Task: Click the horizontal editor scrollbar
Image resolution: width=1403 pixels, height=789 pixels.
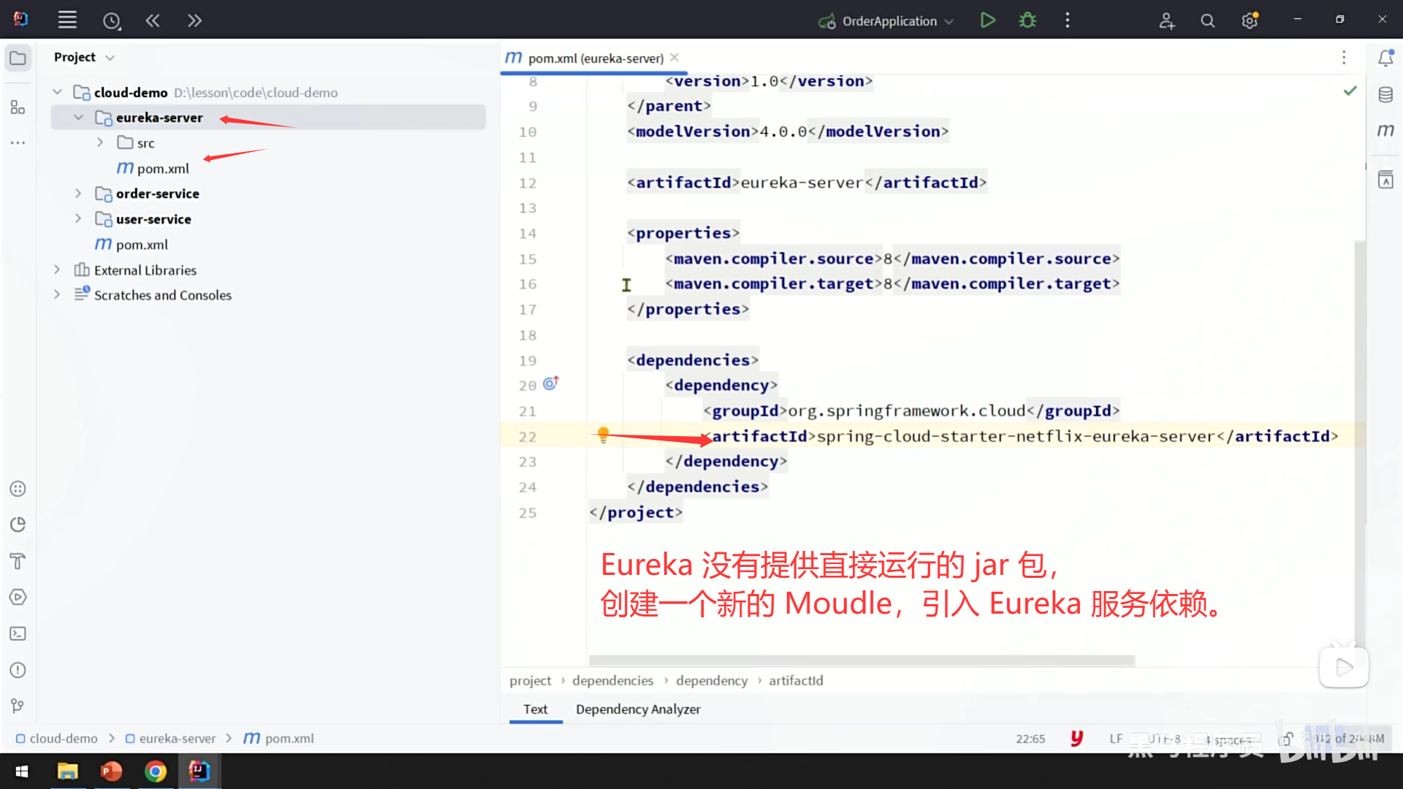Action: click(x=861, y=660)
